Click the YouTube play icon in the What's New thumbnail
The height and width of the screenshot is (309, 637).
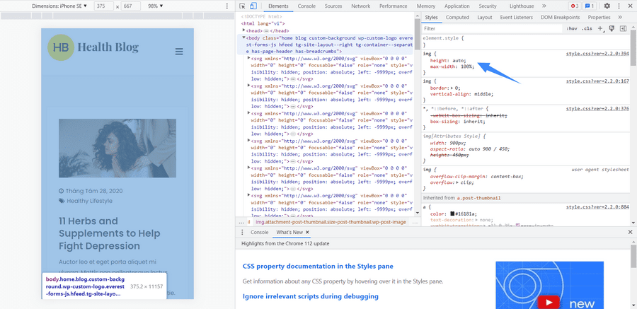click(x=548, y=303)
